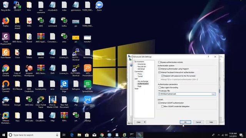The image size is (246, 138).
Task: Click the Private key file path field
Action: click(185, 94)
